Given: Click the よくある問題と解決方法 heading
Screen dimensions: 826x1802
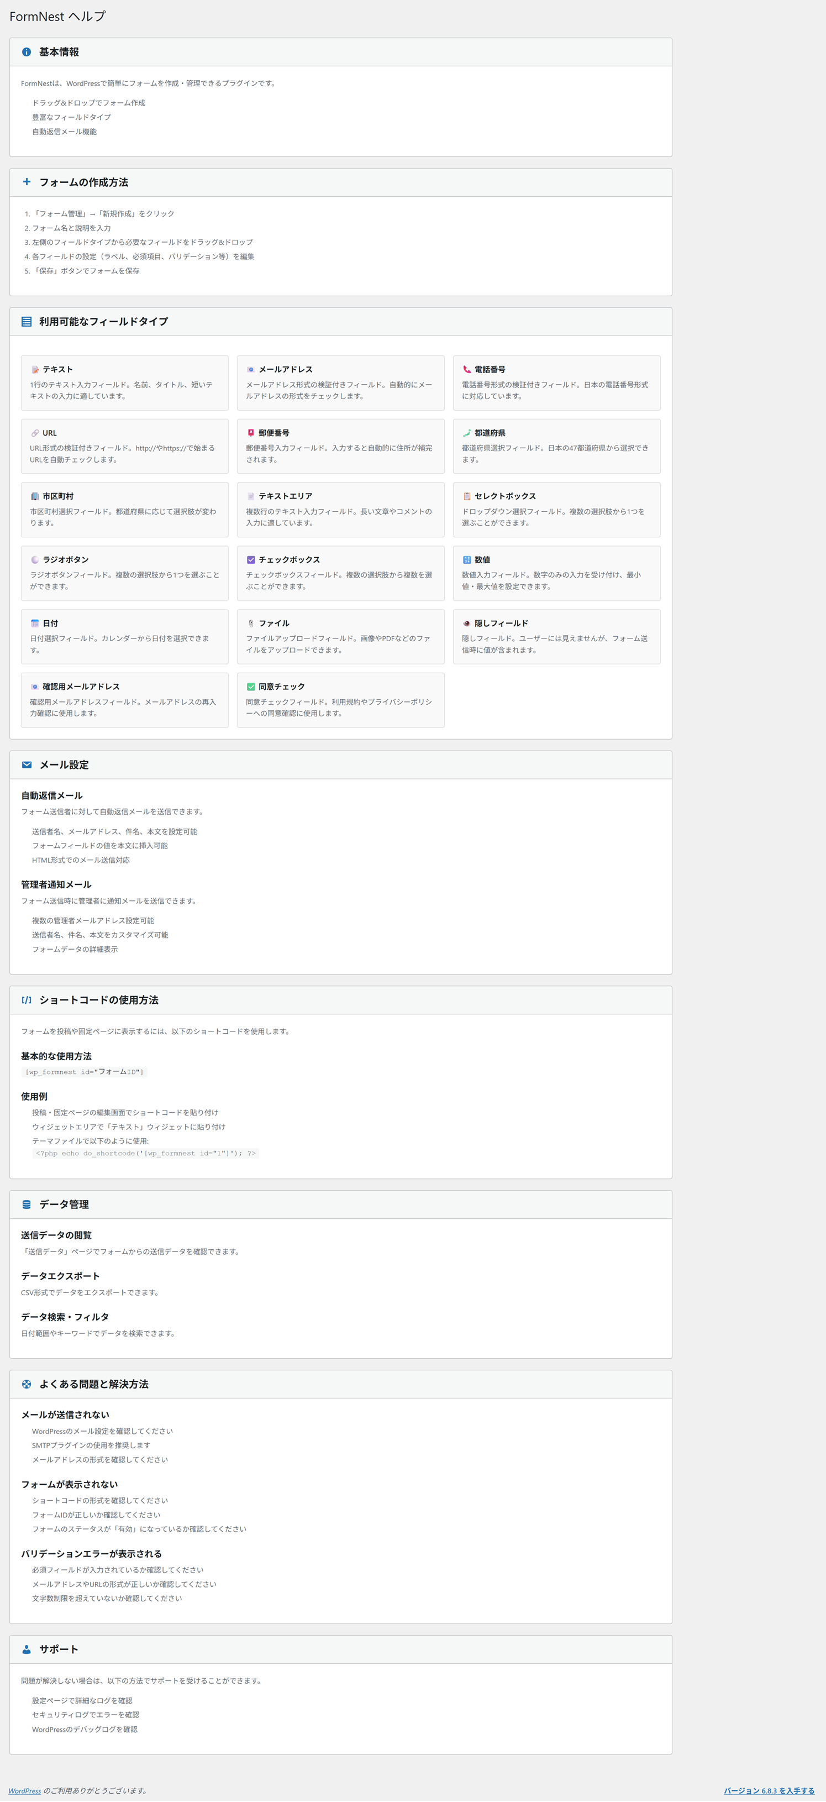Looking at the screenshot, I should pos(94,1384).
